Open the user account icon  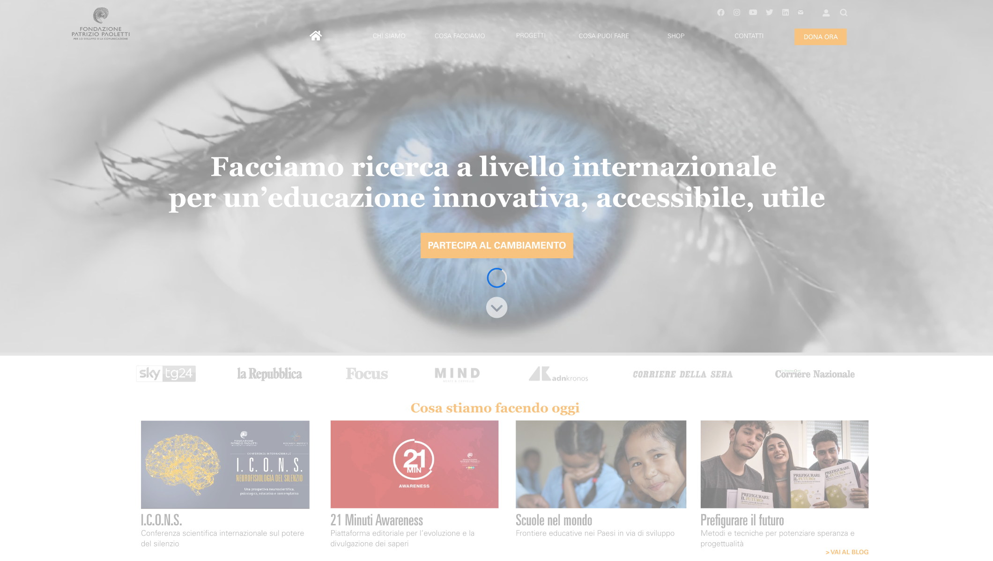826,13
